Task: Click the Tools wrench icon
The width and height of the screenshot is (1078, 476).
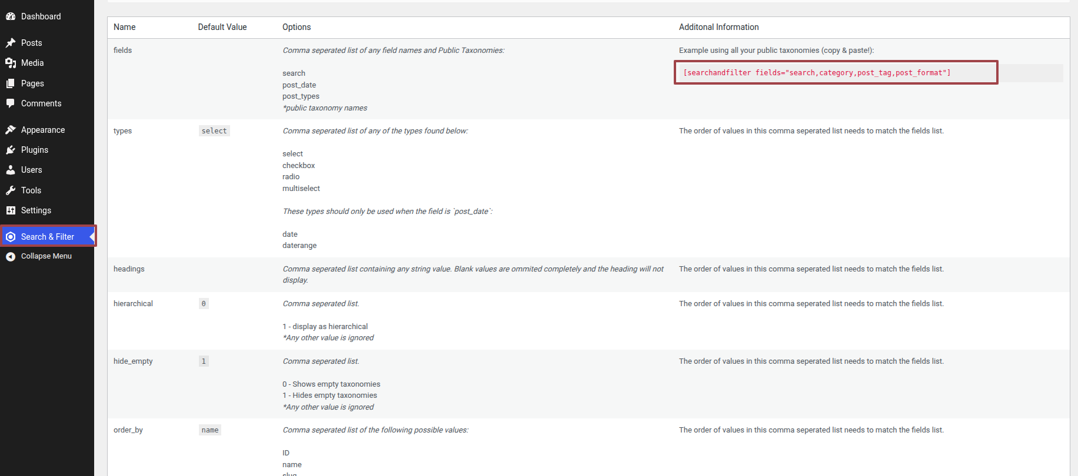Action: click(11, 190)
